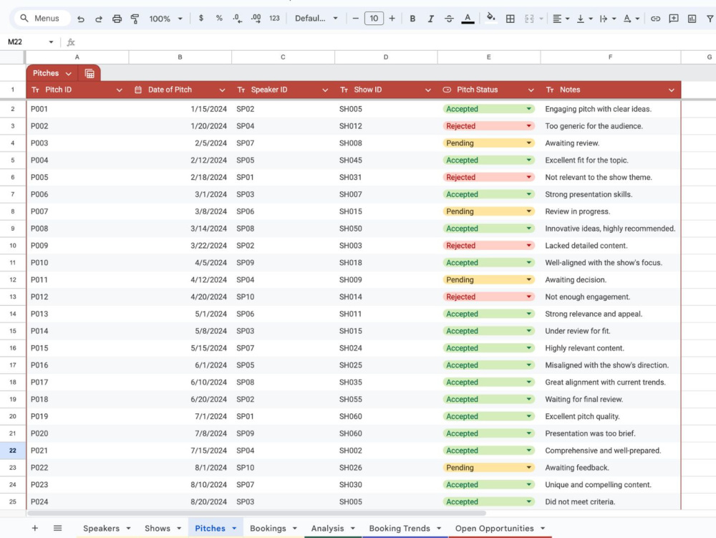
Task: Click the horizontal scrollbar
Action: pos(256,513)
